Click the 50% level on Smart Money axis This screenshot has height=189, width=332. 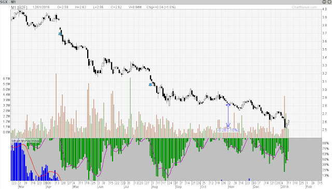[x=326, y=159]
